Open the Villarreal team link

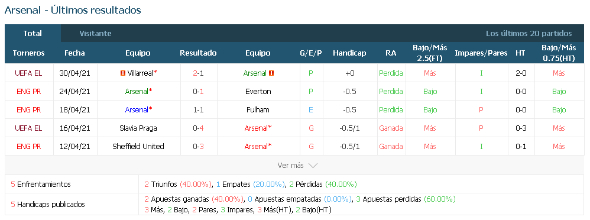(140, 73)
